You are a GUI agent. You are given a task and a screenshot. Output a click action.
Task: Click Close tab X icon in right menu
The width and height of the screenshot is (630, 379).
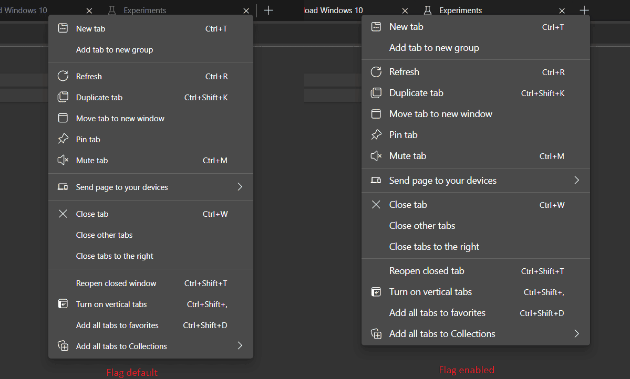pyautogui.click(x=376, y=205)
